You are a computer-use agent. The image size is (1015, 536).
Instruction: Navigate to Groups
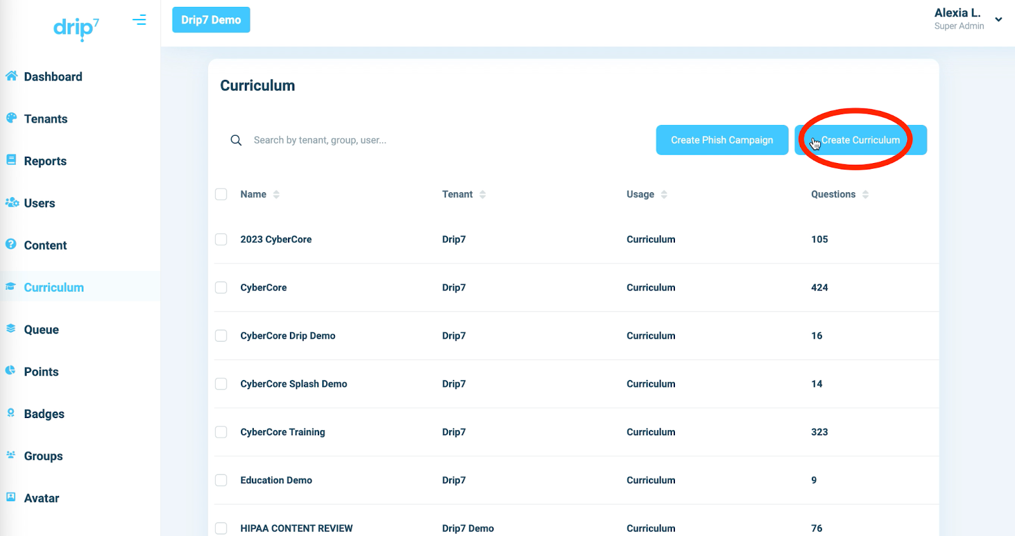[x=43, y=456]
